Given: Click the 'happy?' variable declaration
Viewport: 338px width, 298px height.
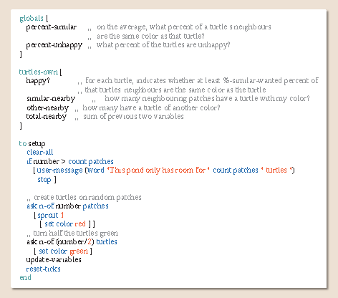Looking at the screenshot, I should point(38,81).
